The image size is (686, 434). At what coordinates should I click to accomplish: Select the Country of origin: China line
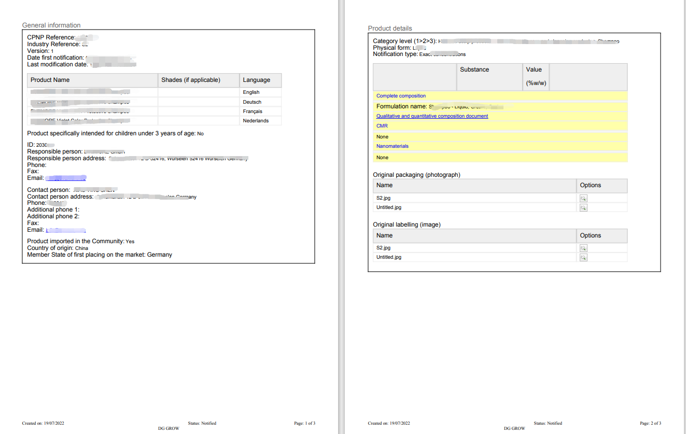point(58,248)
